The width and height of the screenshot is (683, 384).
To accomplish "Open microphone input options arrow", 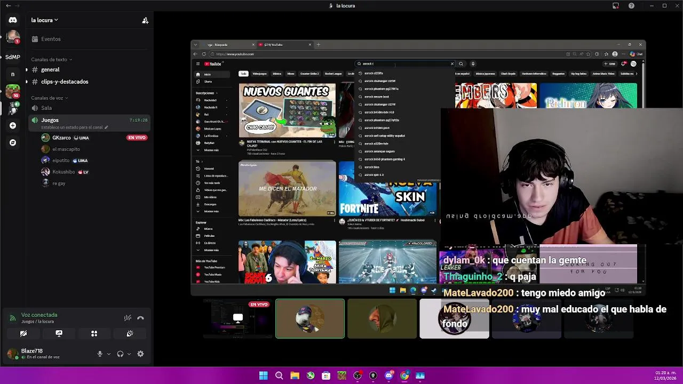I will click(x=109, y=354).
